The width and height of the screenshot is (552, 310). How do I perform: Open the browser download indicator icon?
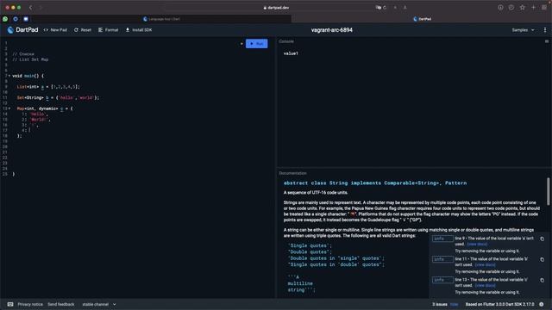pos(500,8)
